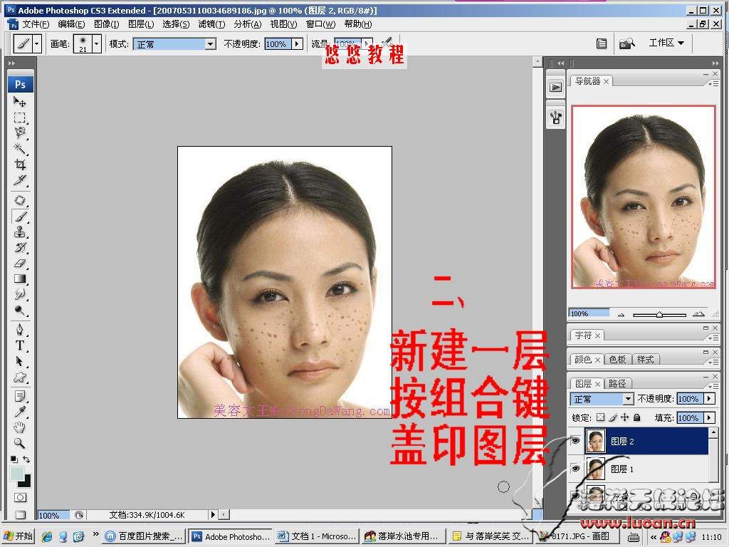Image resolution: width=729 pixels, height=547 pixels.
Task: Switch to the 色板 tab
Action: point(617,359)
